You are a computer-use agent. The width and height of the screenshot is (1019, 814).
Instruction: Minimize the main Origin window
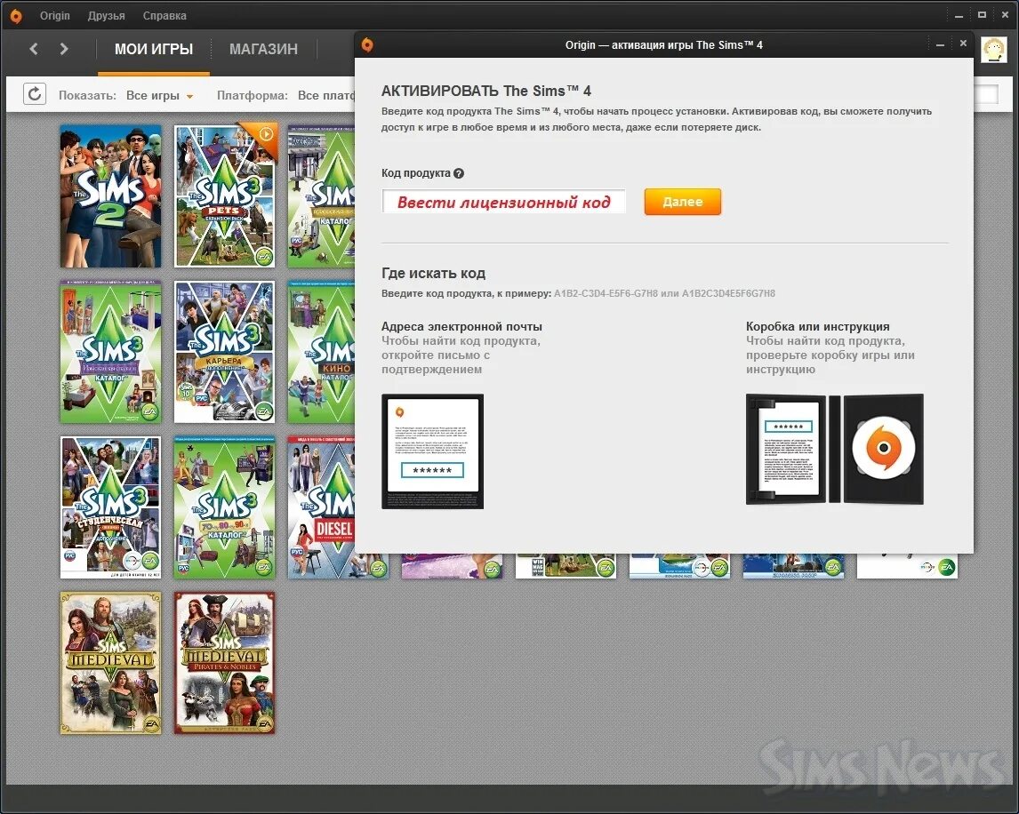[x=959, y=16]
